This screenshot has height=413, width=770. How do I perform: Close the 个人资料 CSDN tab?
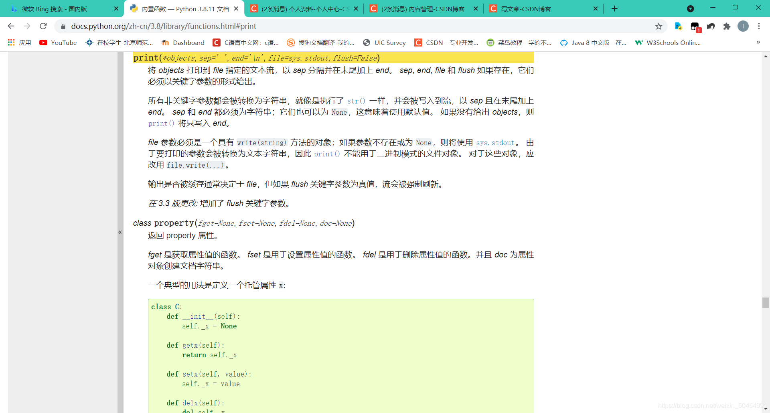356,8
